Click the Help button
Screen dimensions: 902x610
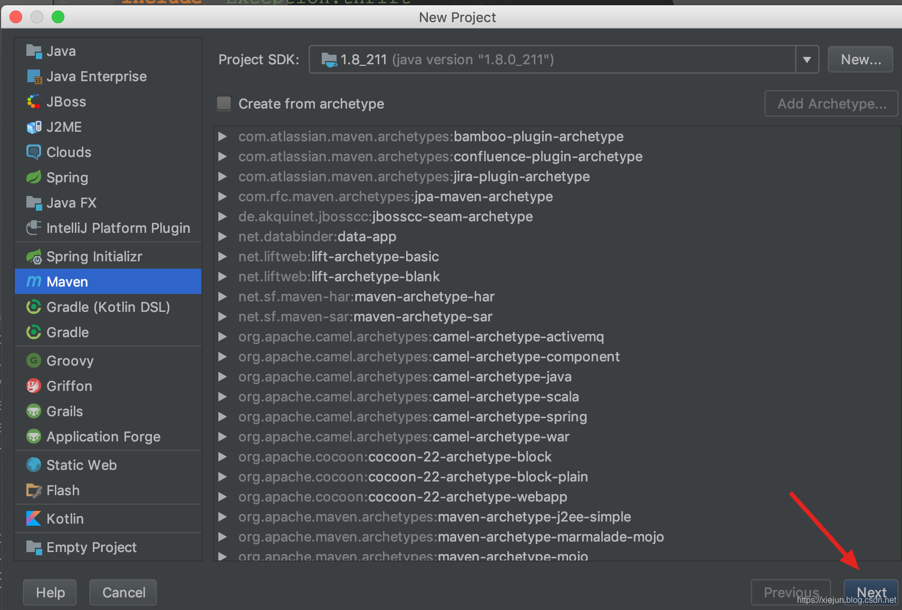pyautogui.click(x=50, y=593)
